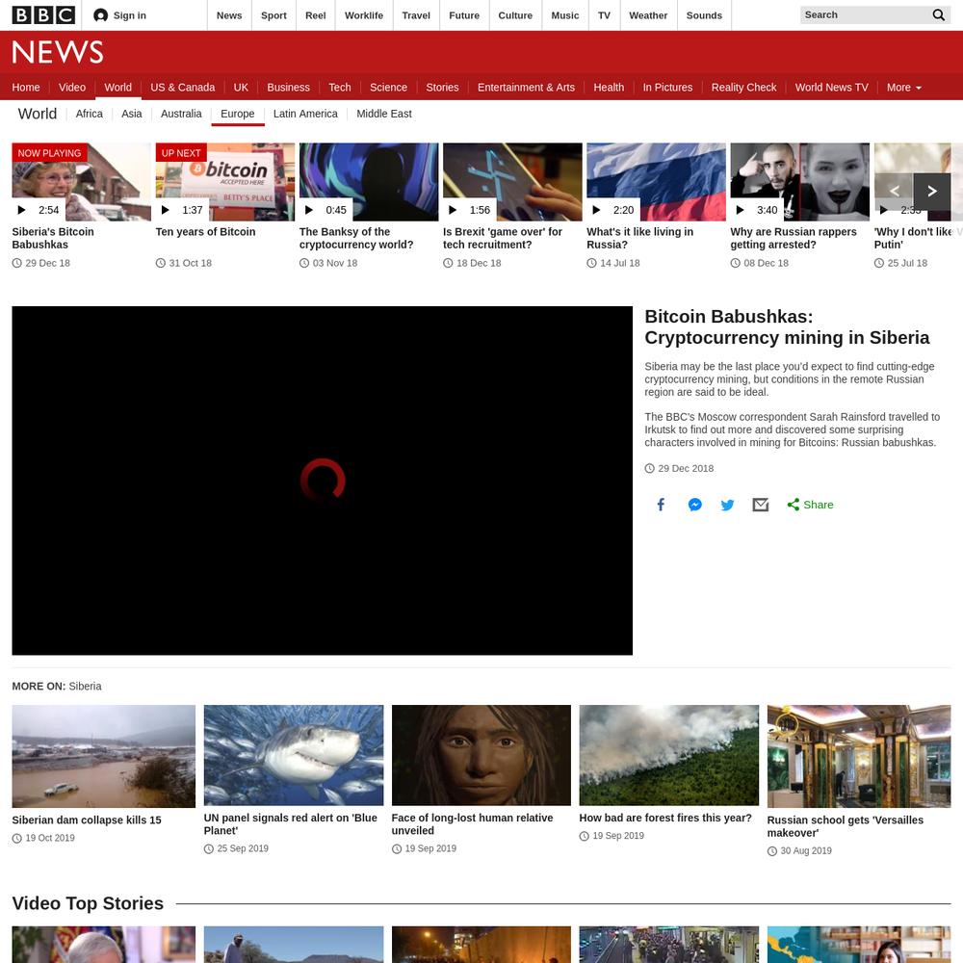Open UN panel 'Blue Planet' story headline

(291, 824)
